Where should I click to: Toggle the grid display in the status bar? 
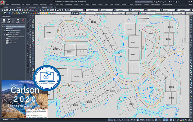coord(147,120)
